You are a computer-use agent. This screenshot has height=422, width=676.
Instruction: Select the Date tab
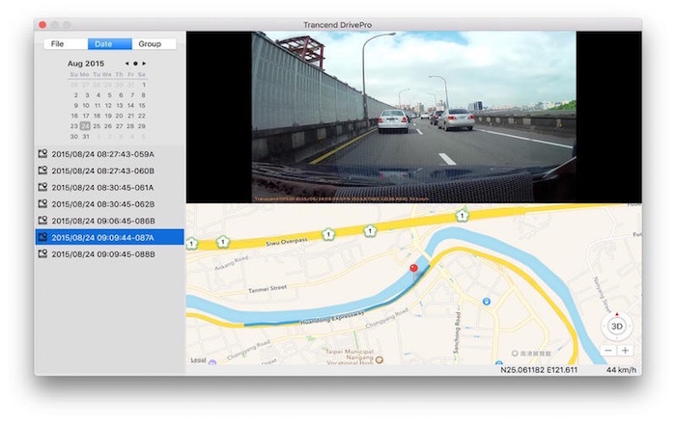(x=110, y=44)
